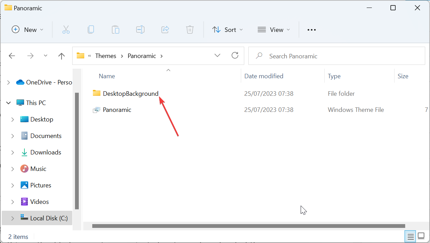430x243 pixels.
Task: Open the New item dropdown
Action: pyautogui.click(x=28, y=30)
